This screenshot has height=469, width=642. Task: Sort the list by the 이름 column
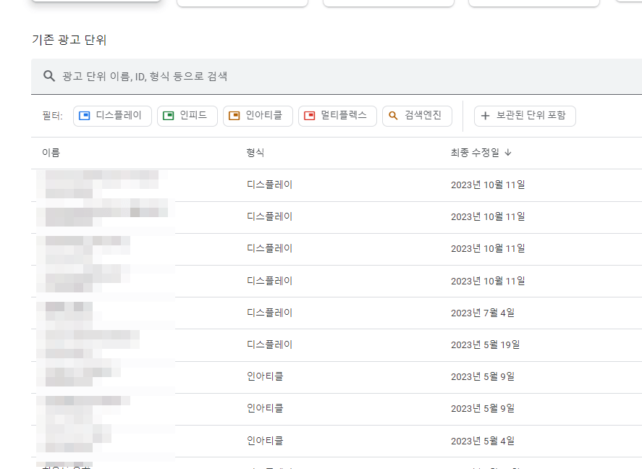[x=51, y=153]
